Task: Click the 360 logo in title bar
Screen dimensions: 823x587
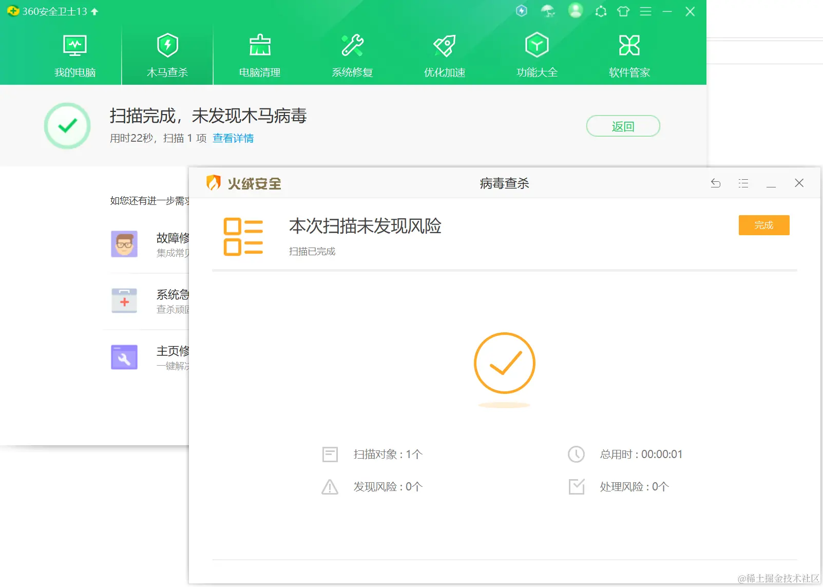Action: coord(13,11)
